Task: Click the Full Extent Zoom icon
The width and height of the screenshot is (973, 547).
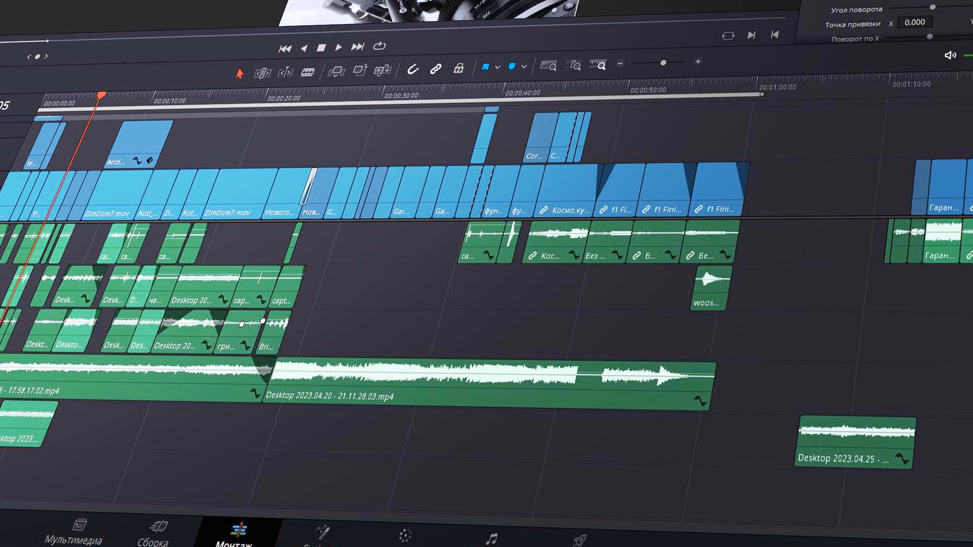Action: point(548,66)
